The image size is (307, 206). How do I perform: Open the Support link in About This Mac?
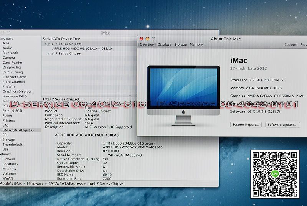291,44
